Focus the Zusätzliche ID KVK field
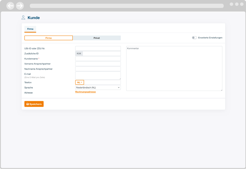Viewport: 246px width, 169px height. click(101, 53)
